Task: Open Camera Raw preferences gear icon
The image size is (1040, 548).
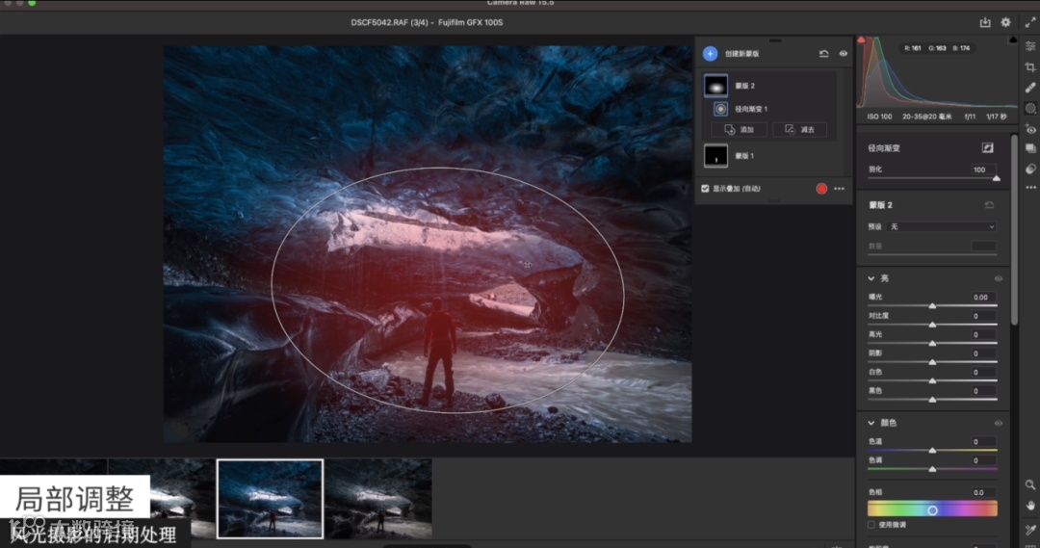Action: (x=1005, y=22)
